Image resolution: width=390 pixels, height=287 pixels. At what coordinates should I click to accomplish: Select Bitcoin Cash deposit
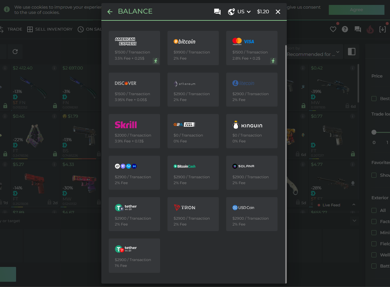point(193,173)
